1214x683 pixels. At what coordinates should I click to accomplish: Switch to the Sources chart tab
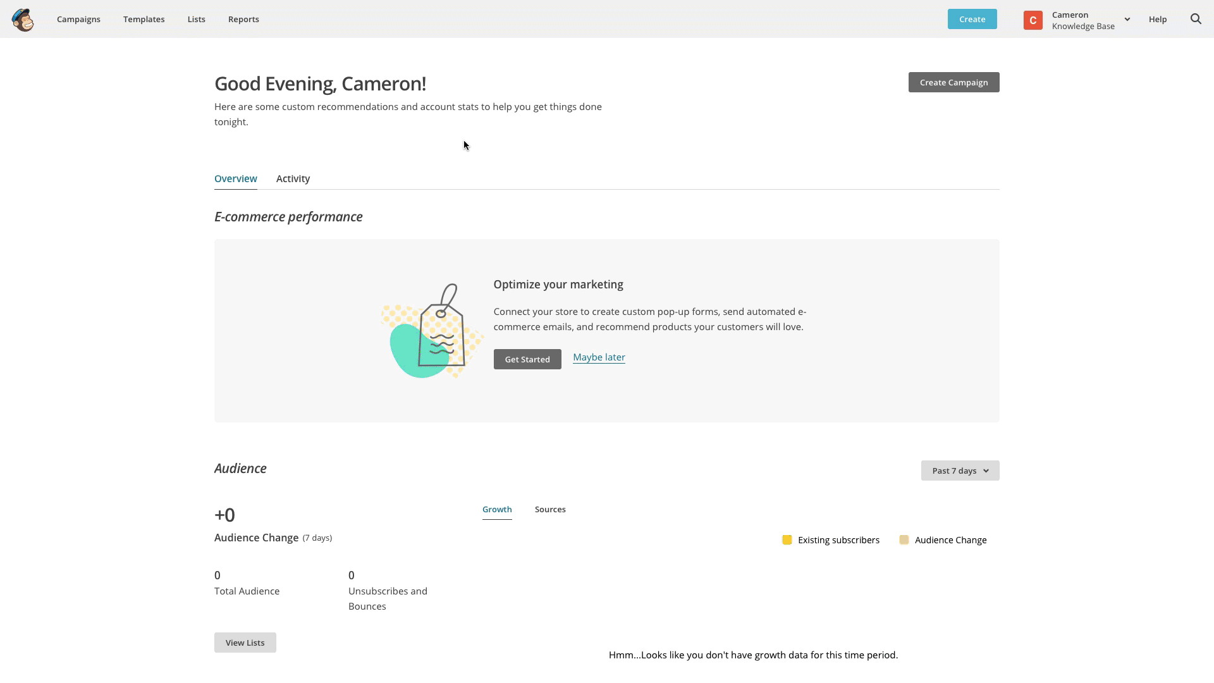click(549, 510)
